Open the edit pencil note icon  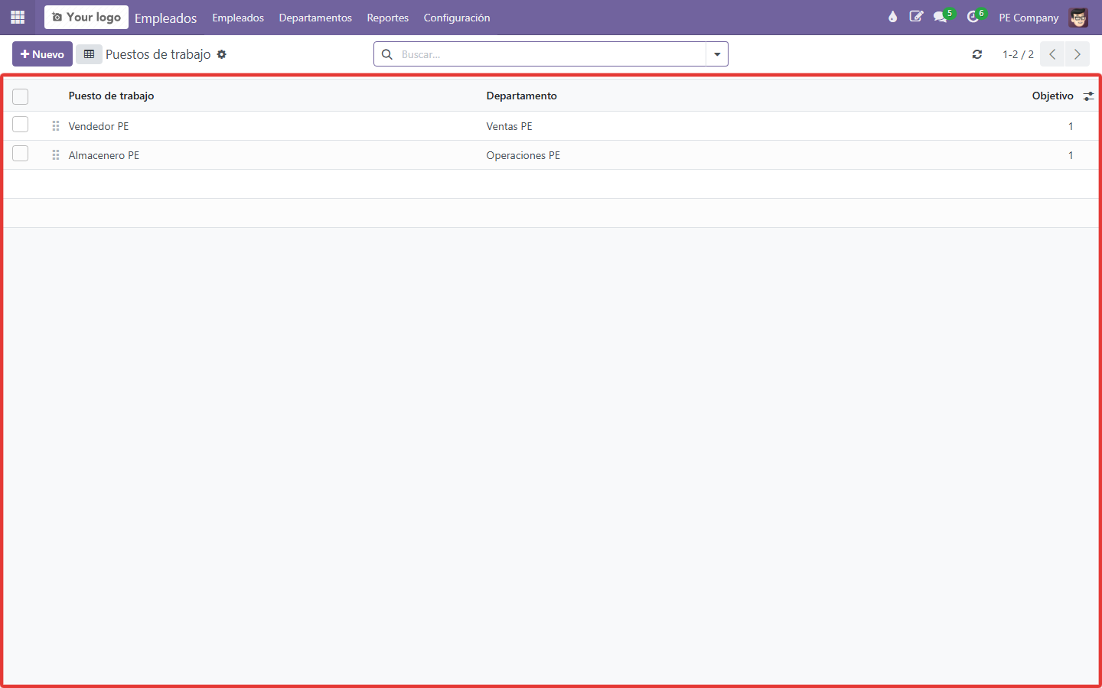(x=916, y=17)
